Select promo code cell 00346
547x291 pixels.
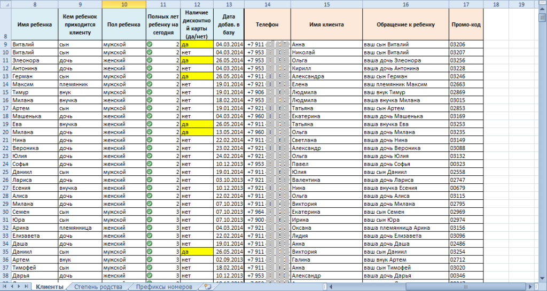point(466,276)
